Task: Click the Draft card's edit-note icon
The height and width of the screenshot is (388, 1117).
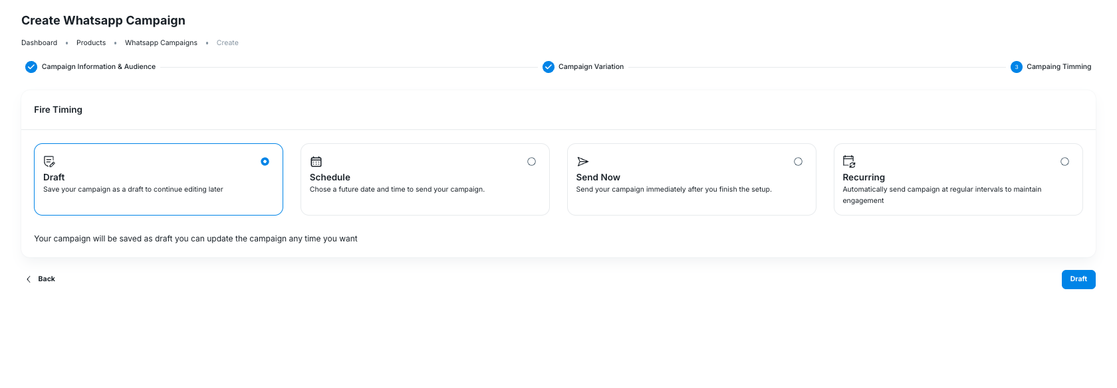Action: pos(49,161)
